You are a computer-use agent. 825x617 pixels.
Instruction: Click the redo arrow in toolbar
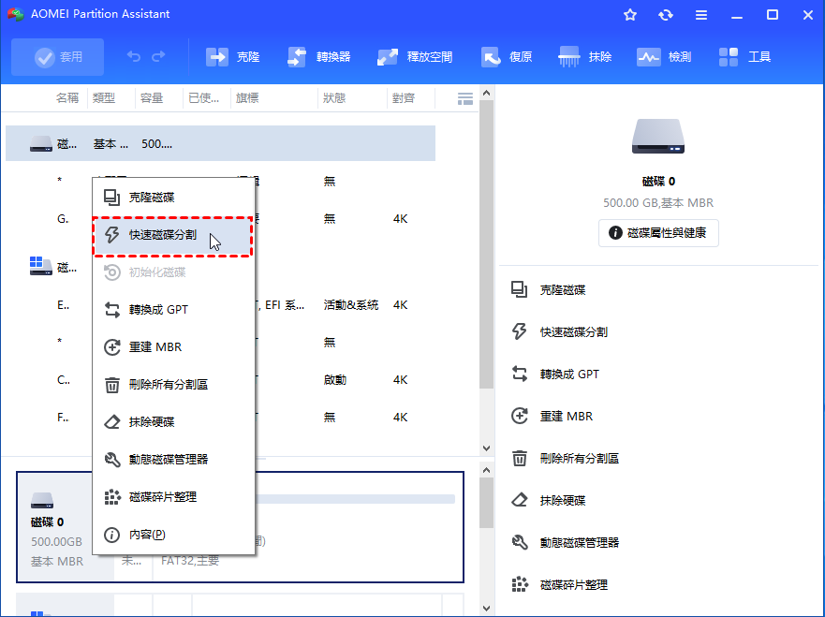[x=158, y=56]
